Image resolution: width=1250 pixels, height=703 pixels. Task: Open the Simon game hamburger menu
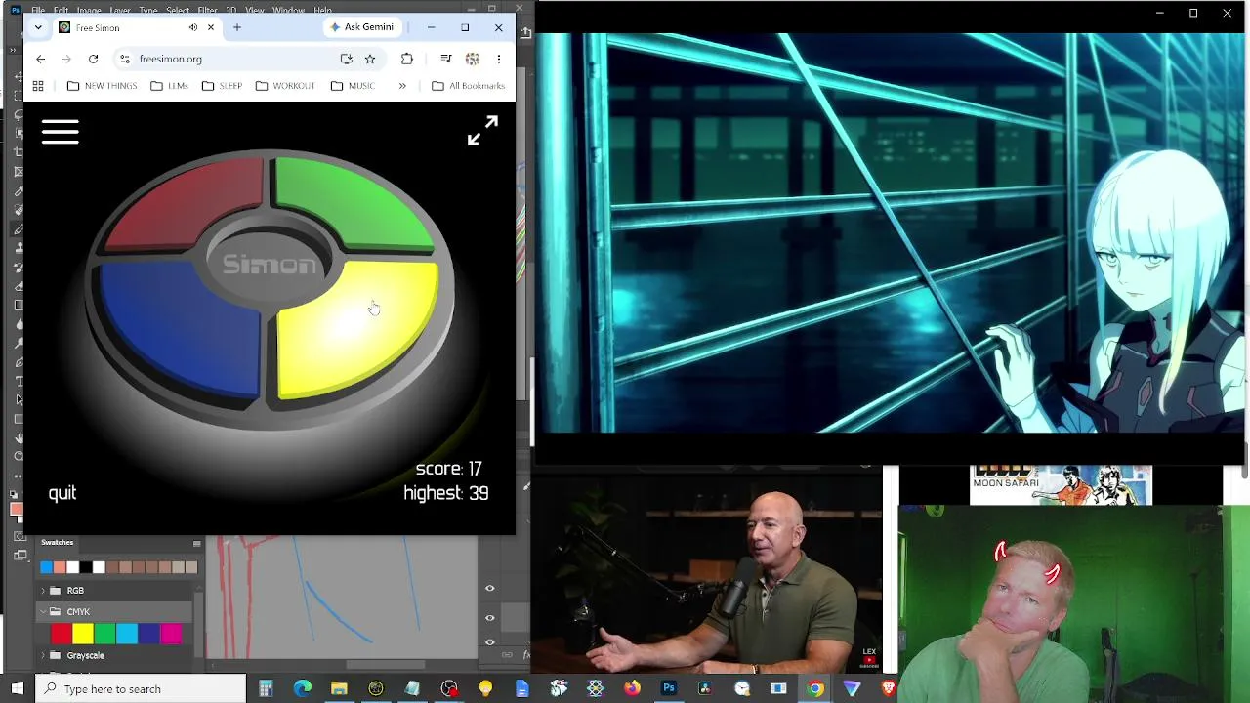61,132
